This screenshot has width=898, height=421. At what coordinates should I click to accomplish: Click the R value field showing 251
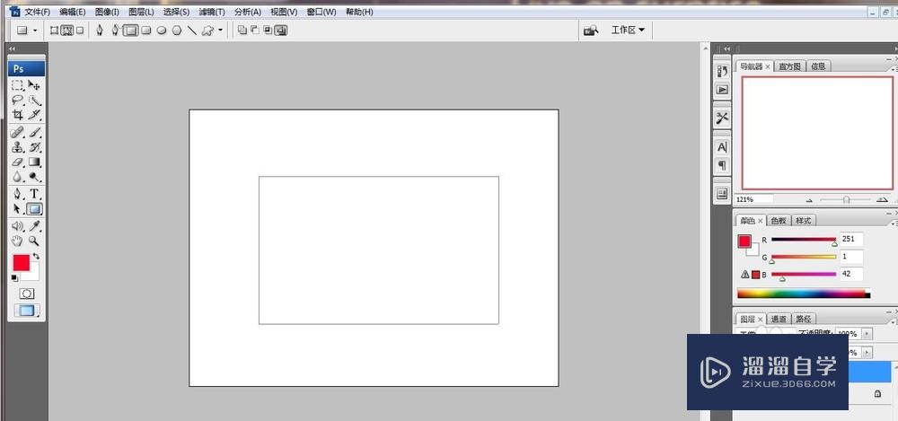pos(851,239)
